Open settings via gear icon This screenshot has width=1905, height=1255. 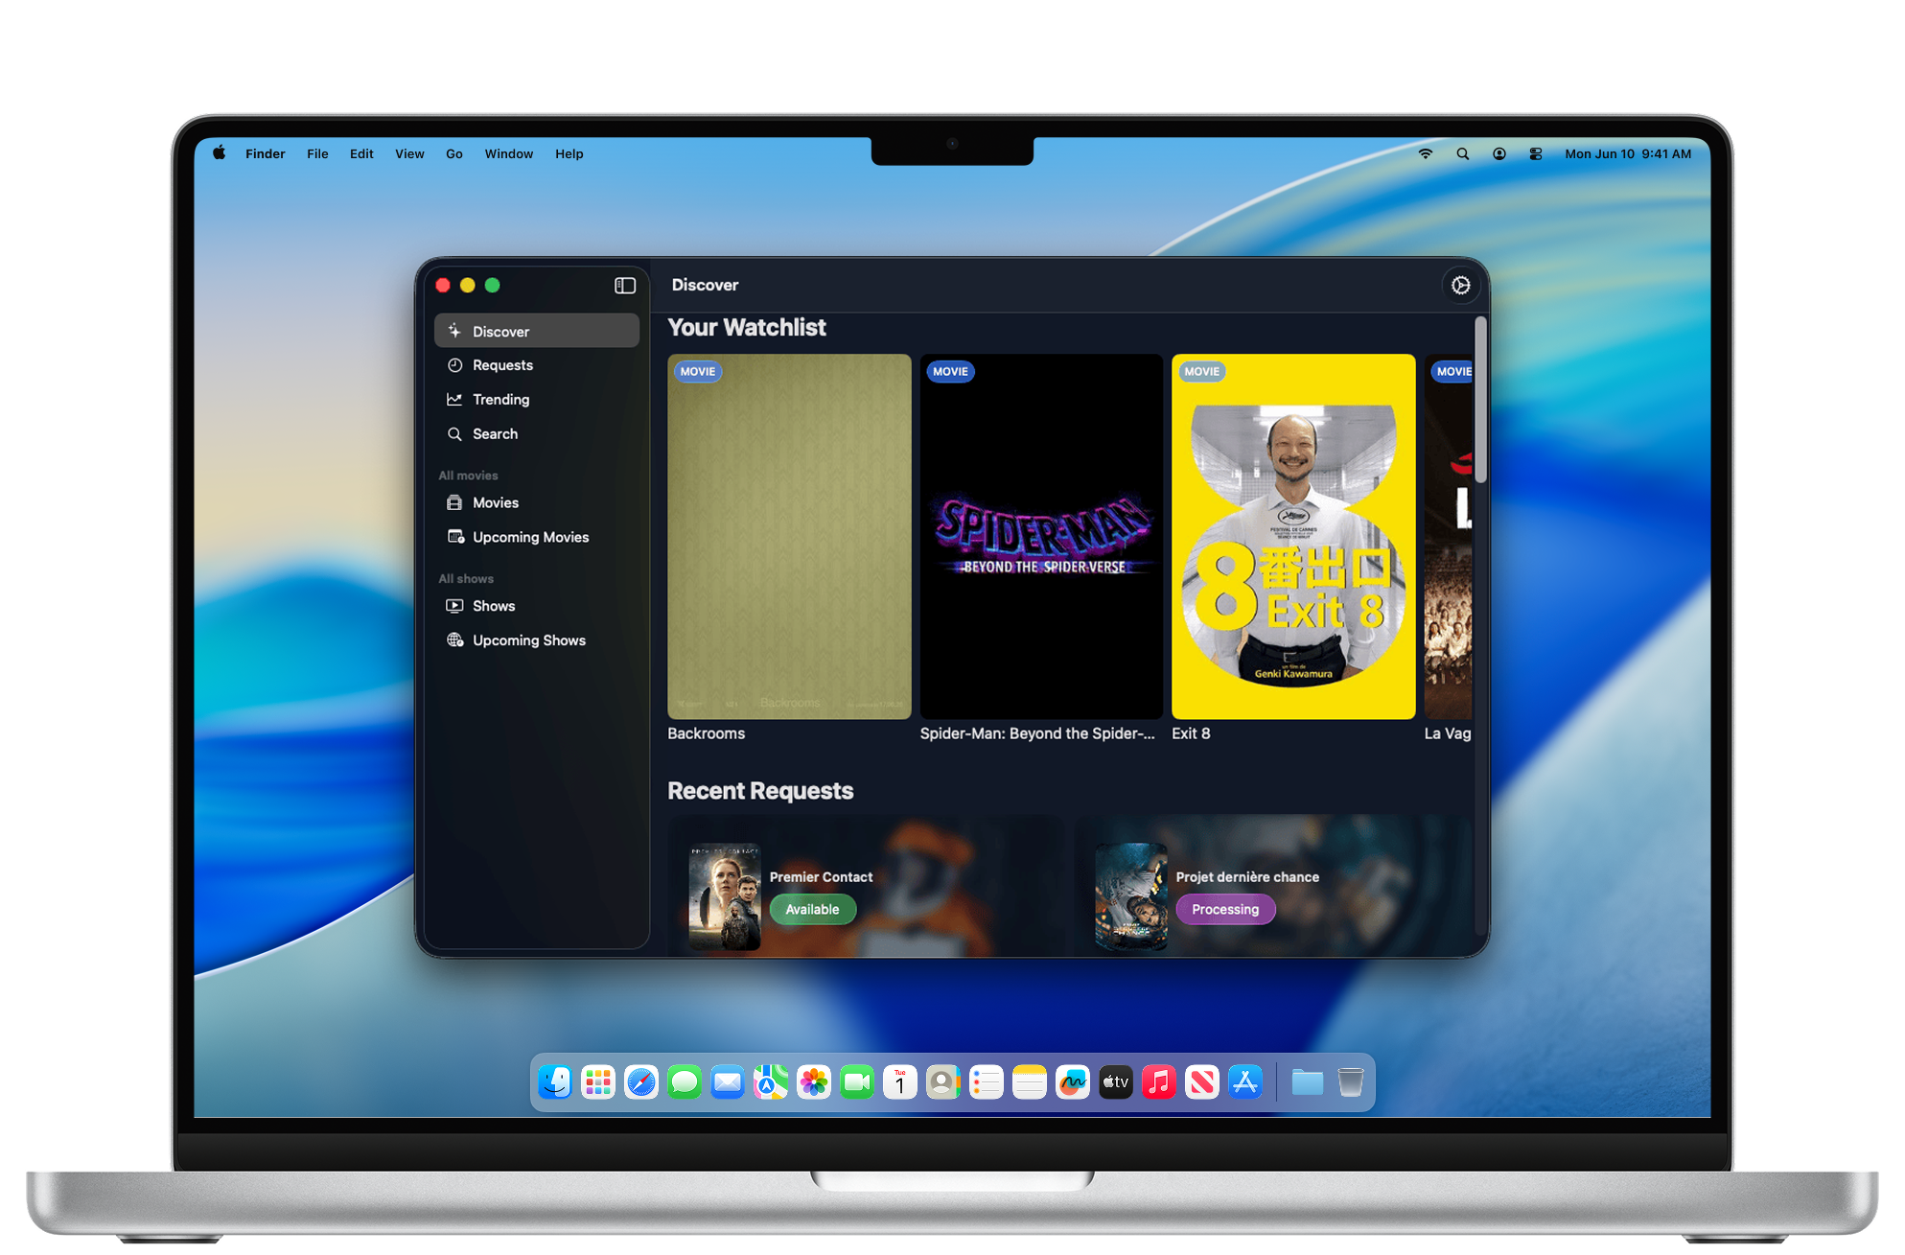(x=1460, y=285)
